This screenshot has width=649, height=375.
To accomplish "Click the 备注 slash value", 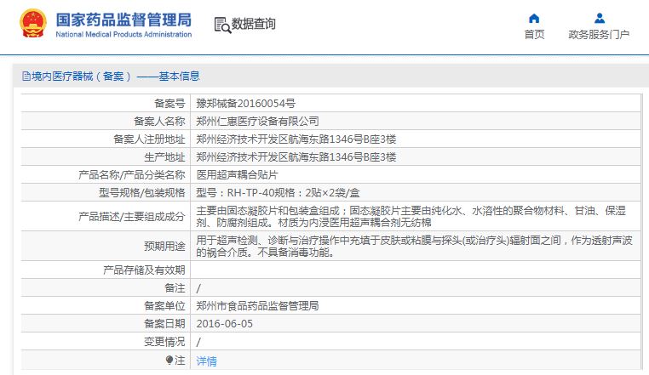I will pyautogui.click(x=198, y=288).
